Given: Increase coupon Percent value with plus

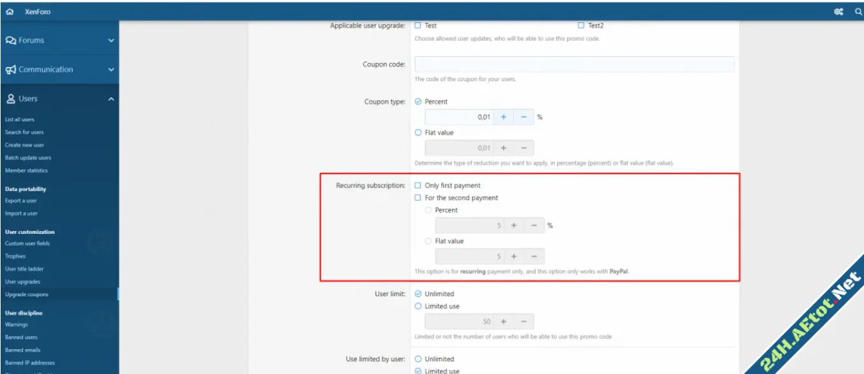Looking at the screenshot, I should click(503, 117).
